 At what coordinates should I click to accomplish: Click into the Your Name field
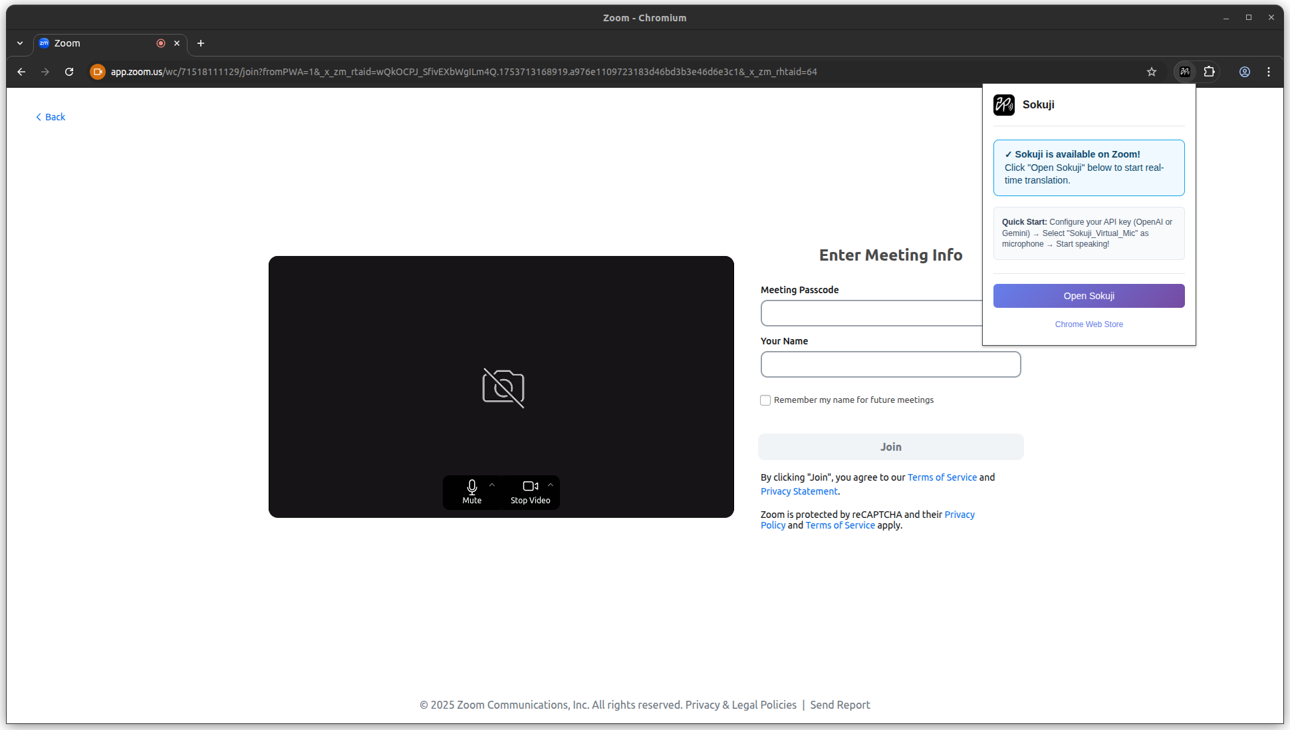coord(890,364)
